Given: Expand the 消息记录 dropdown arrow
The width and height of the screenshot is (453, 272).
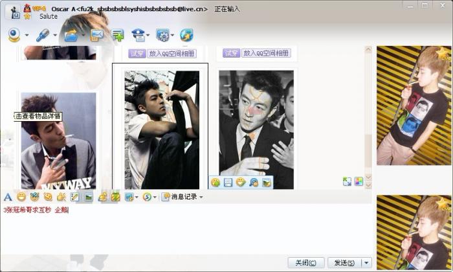Looking at the screenshot, I should [x=201, y=197].
